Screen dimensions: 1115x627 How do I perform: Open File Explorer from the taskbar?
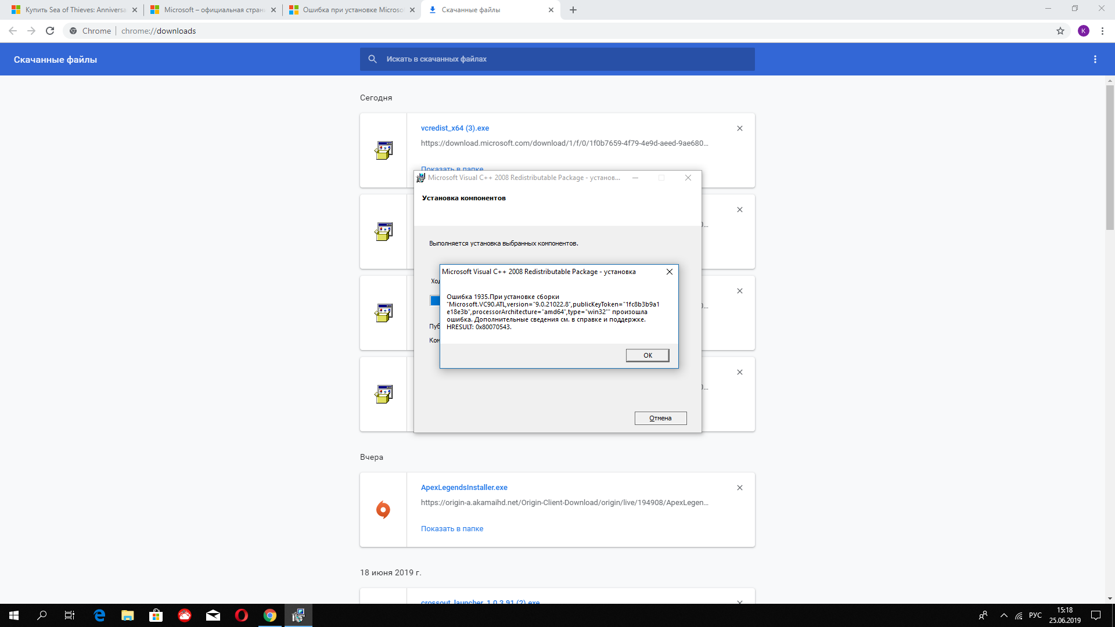[128, 615]
